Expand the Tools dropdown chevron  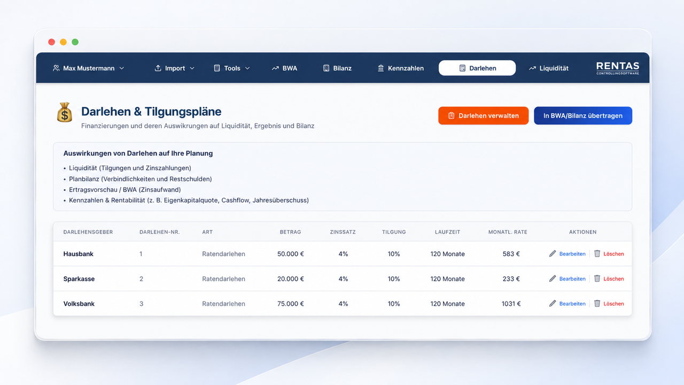[x=247, y=68]
